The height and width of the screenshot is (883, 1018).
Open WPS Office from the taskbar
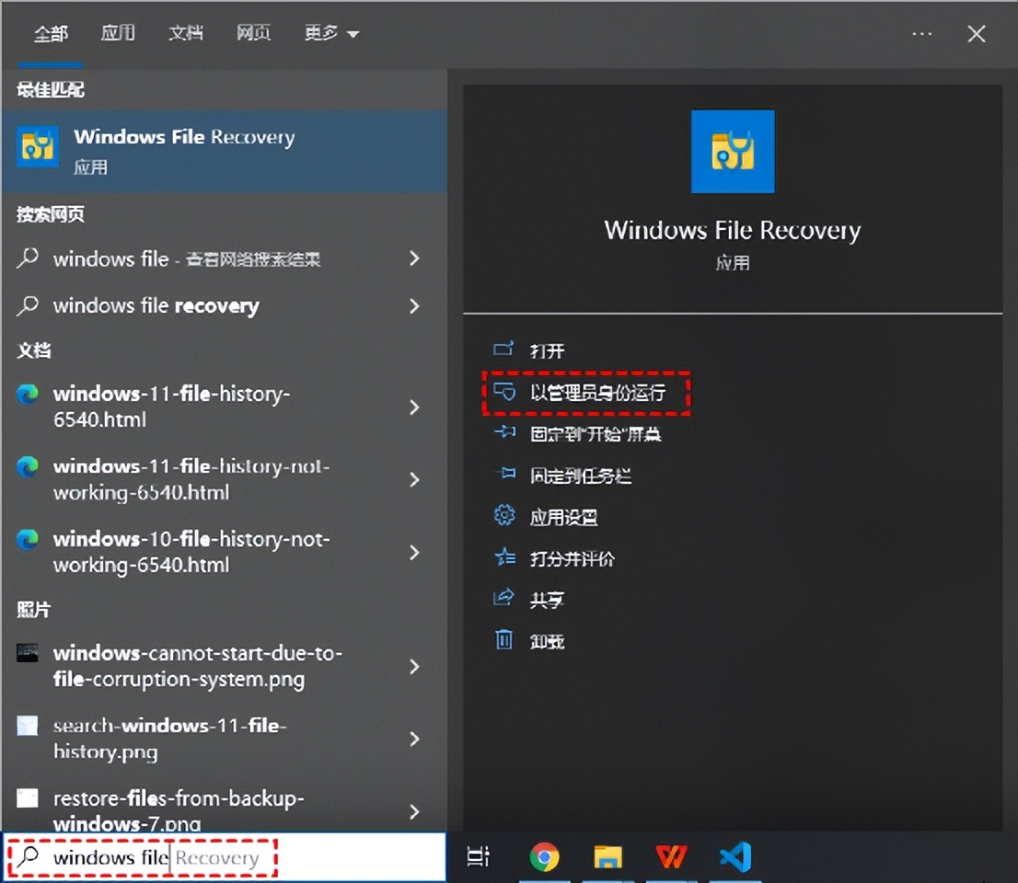[671, 856]
